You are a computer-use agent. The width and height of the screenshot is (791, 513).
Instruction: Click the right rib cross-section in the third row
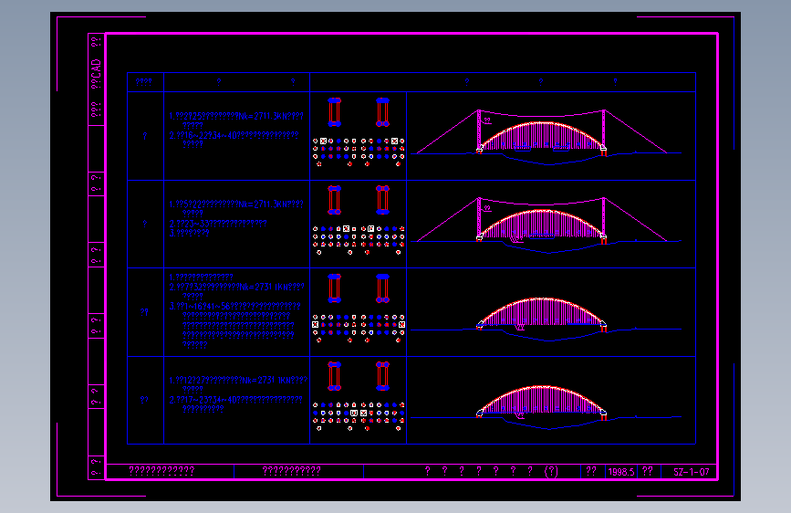pyautogui.click(x=382, y=288)
